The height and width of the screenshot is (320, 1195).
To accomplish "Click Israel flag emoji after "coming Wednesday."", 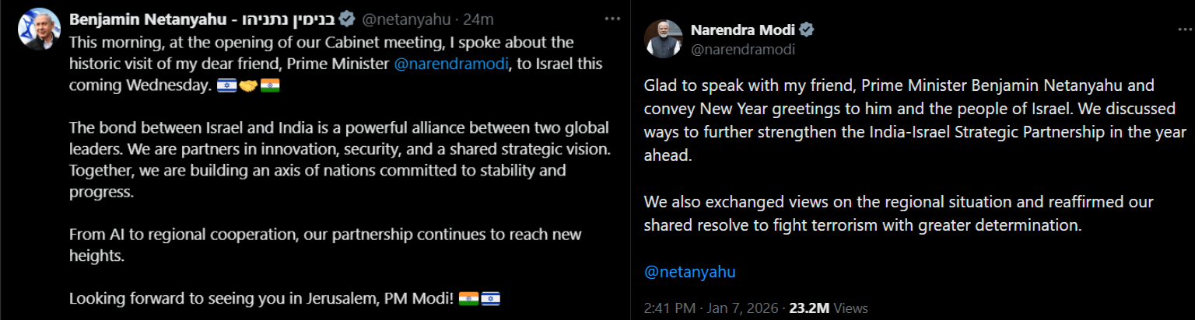I will point(226,85).
